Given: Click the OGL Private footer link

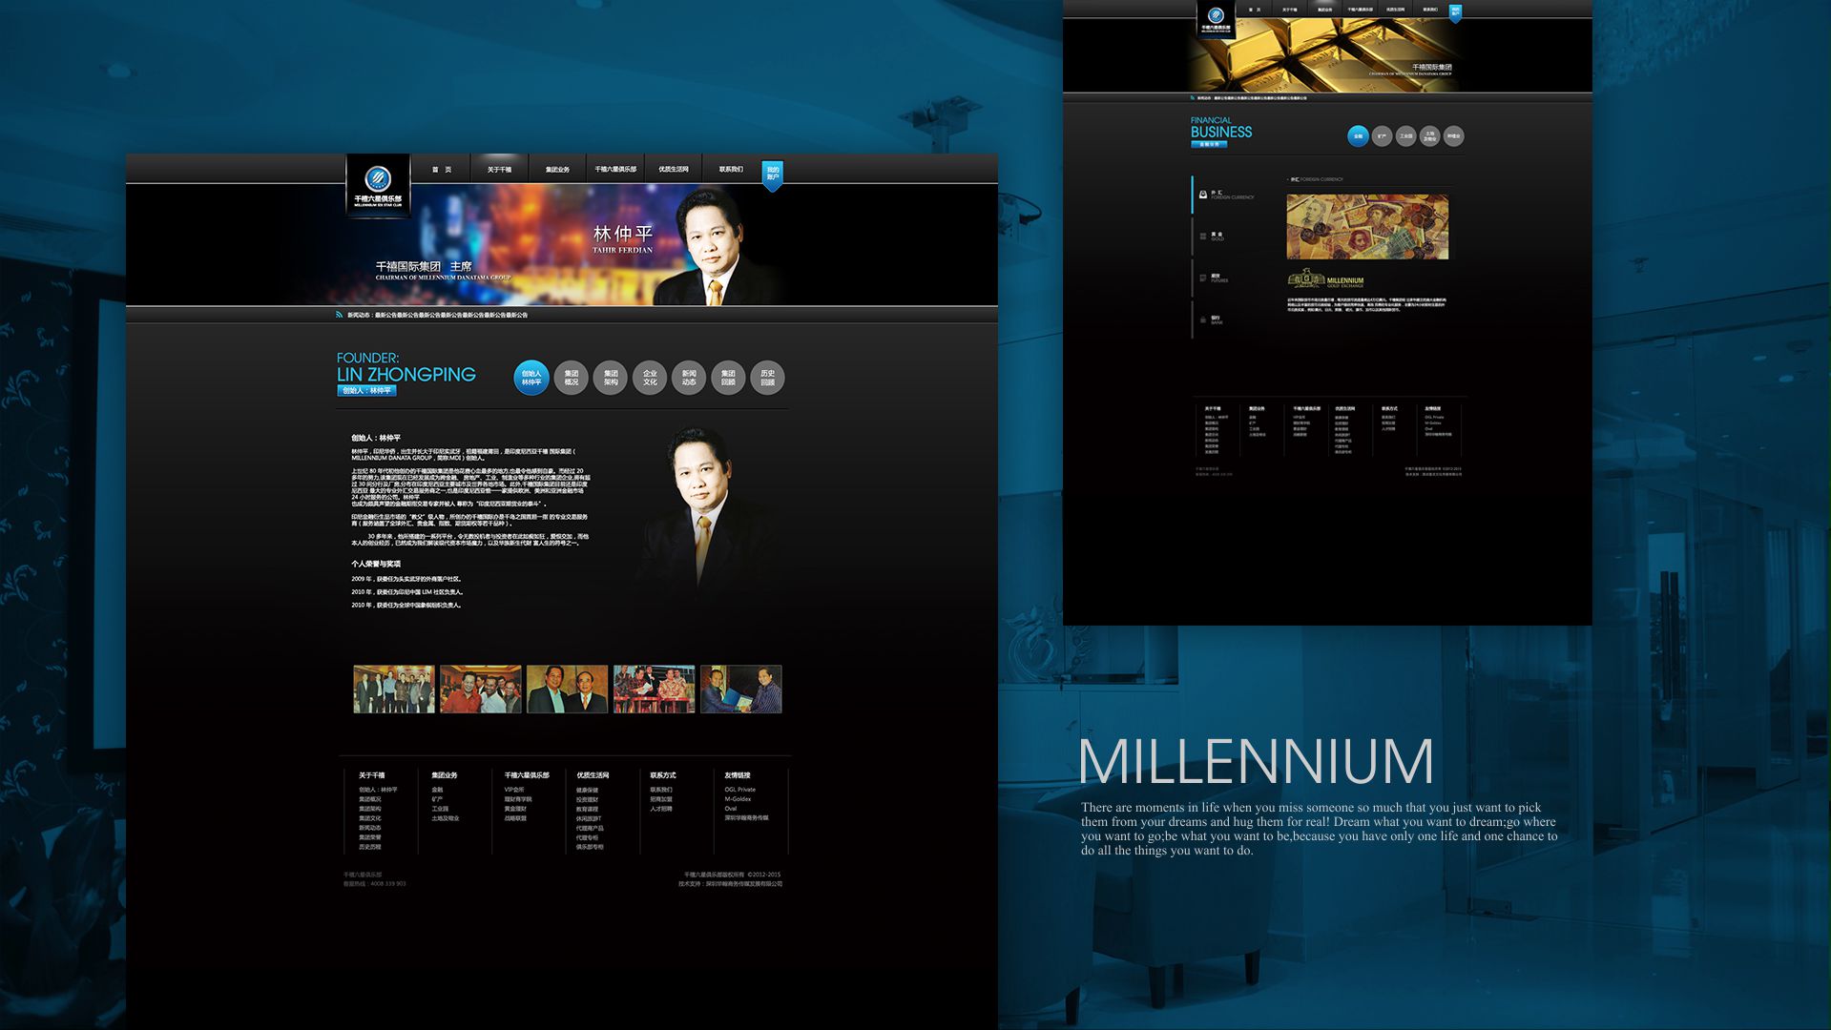Looking at the screenshot, I should click(739, 790).
